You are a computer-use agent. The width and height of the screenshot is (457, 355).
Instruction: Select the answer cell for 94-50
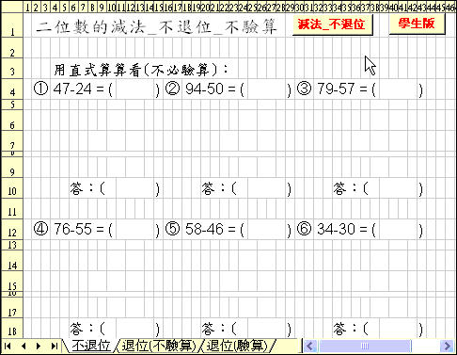[x=266, y=89]
